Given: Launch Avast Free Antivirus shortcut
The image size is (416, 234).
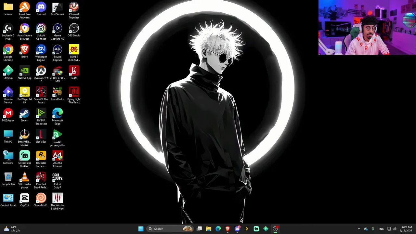Looking at the screenshot, I should click(x=24, y=10).
